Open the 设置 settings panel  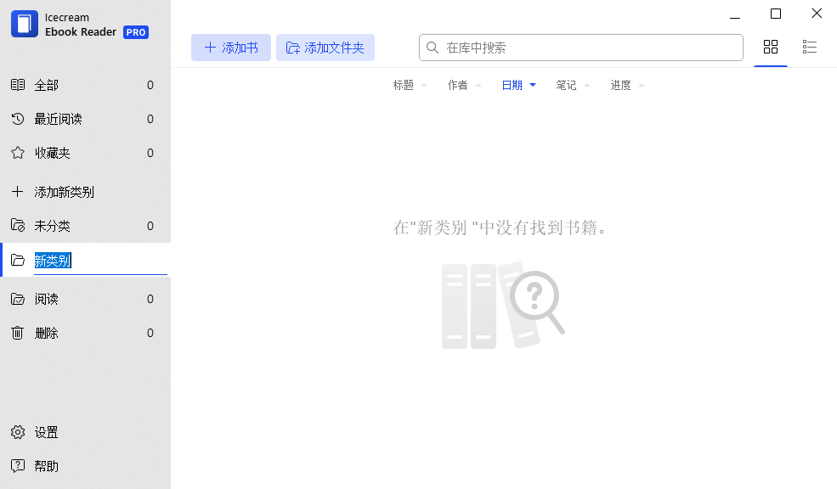pos(46,432)
